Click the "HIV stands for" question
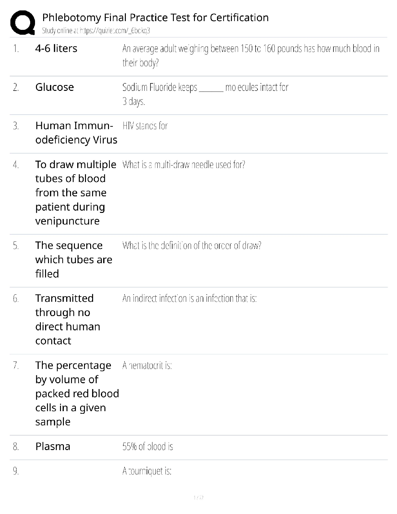The image size is (397, 514). tap(145, 126)
